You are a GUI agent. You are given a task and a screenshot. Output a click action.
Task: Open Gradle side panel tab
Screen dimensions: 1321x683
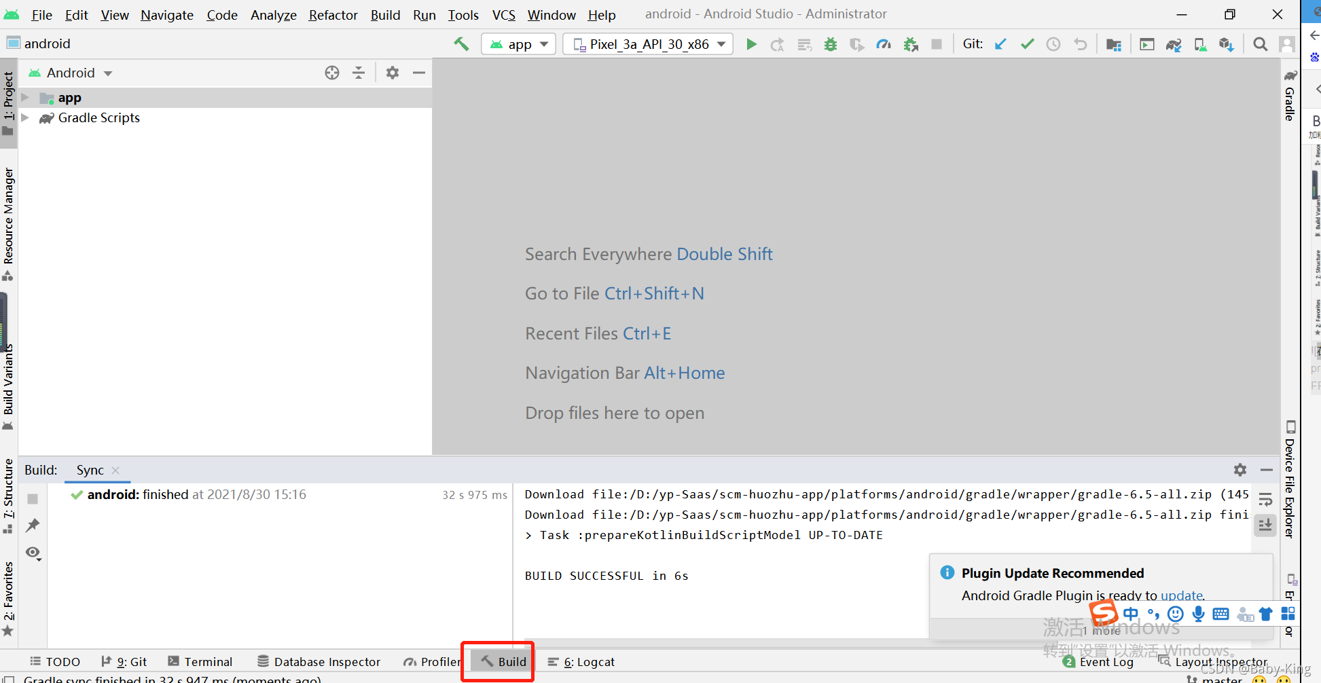tap(1290, 95)
